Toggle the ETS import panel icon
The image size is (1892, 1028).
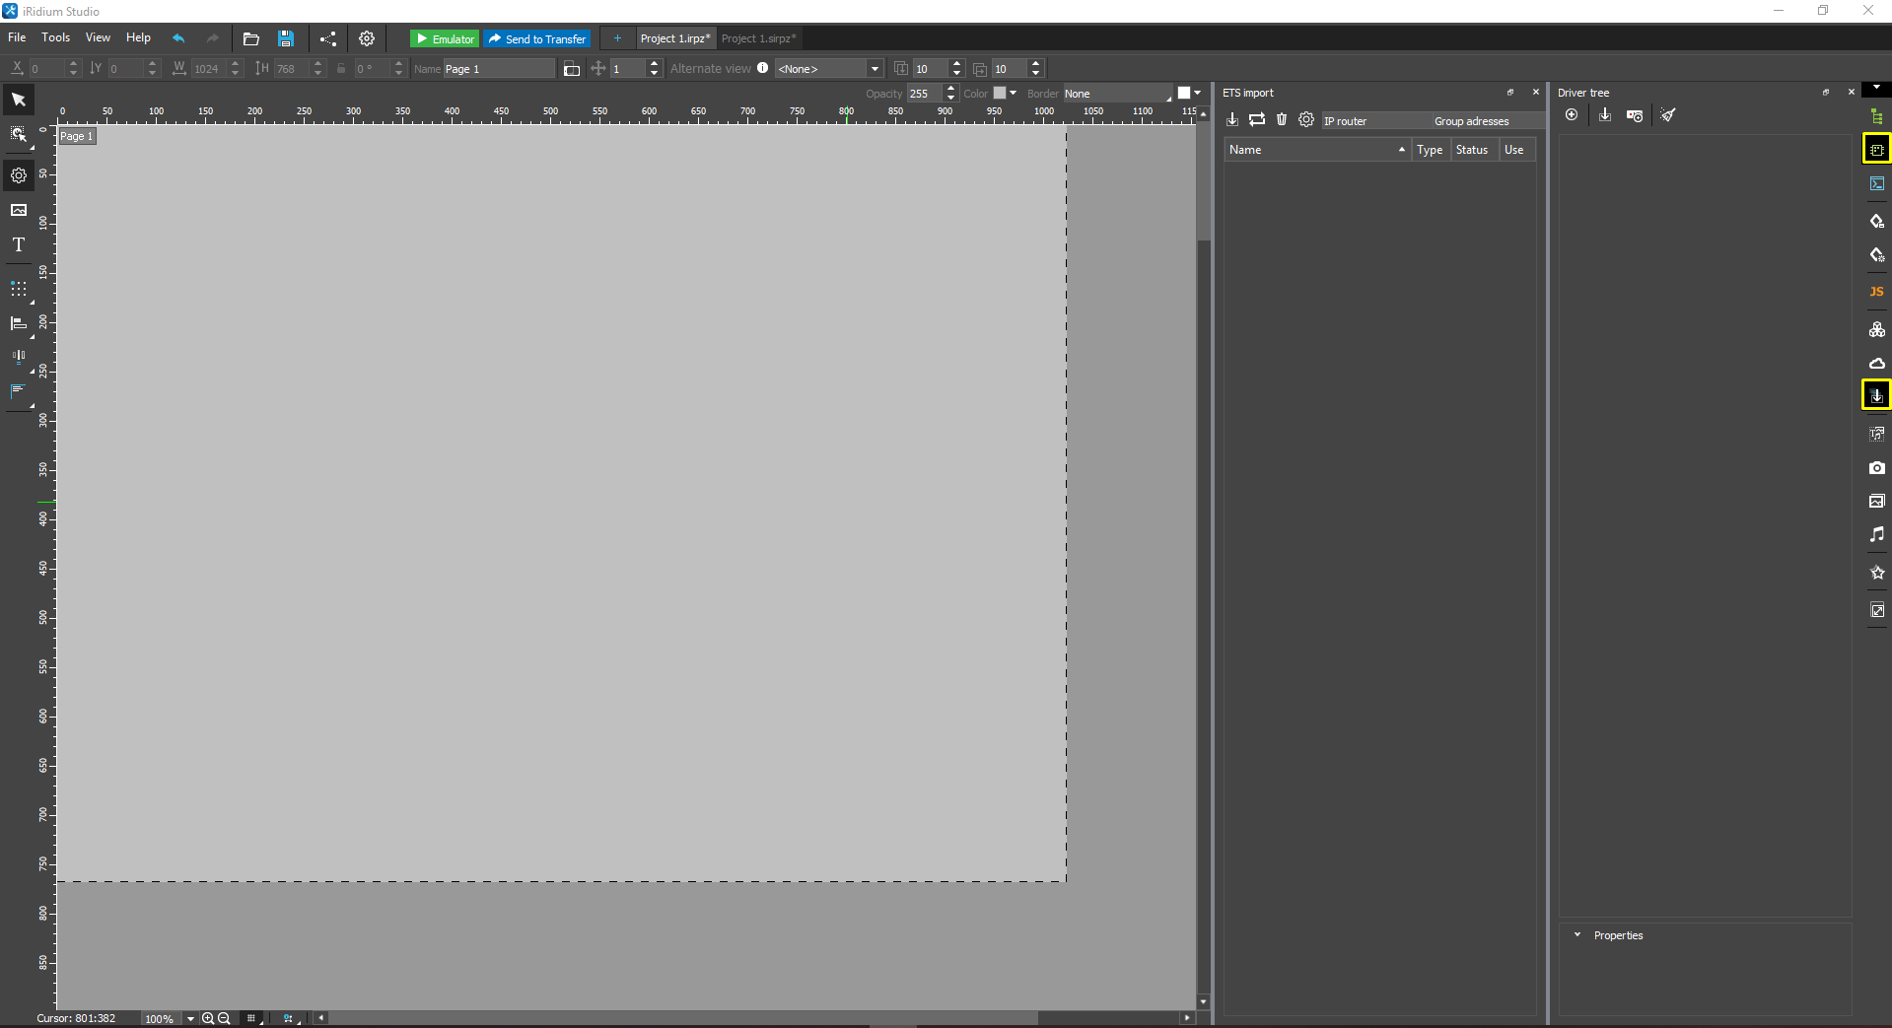pos(1876,396)
